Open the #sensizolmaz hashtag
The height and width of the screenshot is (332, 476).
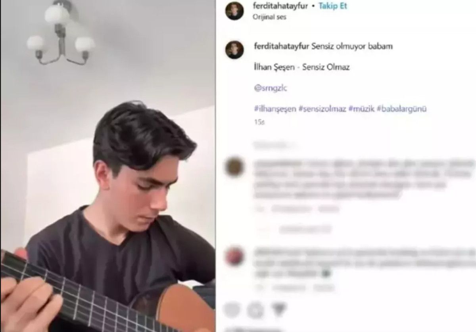pos(322,109)
